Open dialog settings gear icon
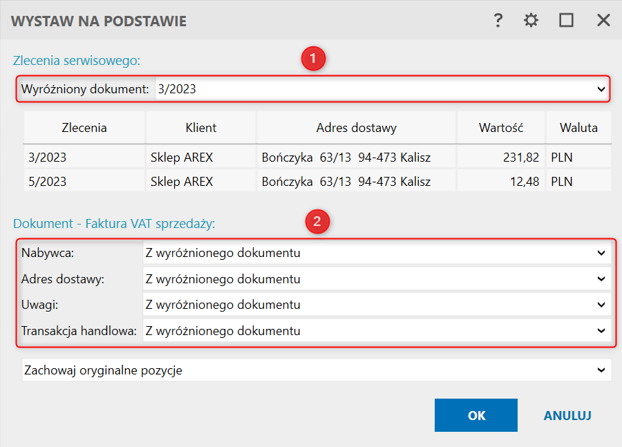Viewport: 622px width, 447px height. (x=531, y=21)
